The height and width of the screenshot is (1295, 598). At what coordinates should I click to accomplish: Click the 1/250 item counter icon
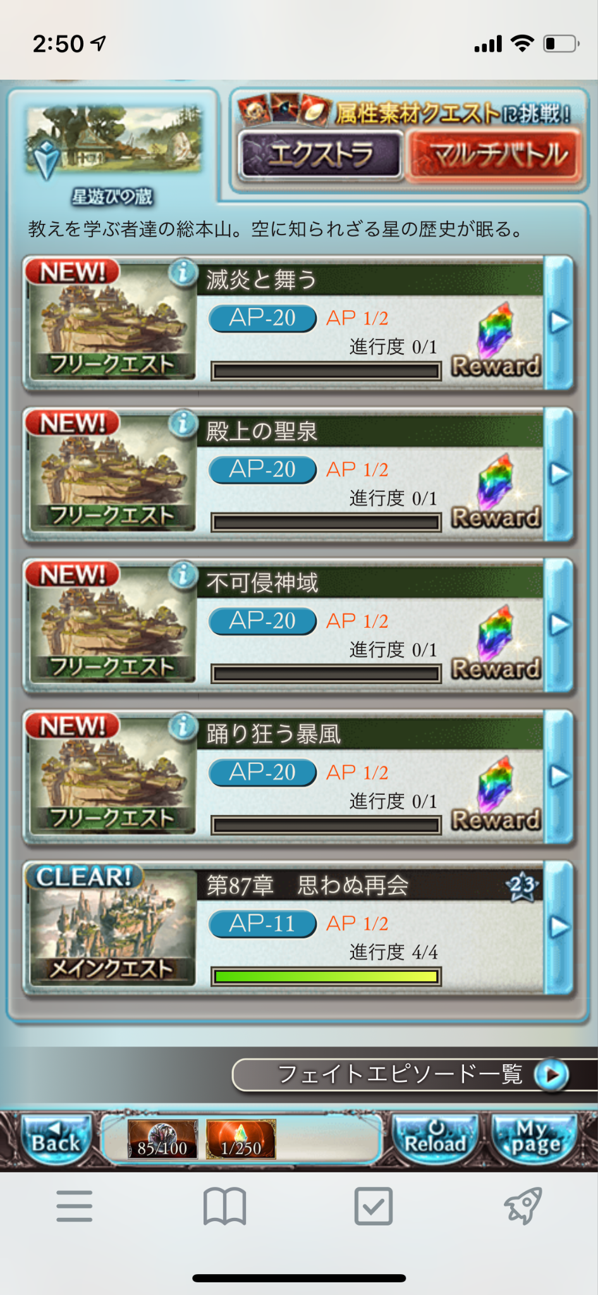coord(241,1139)
